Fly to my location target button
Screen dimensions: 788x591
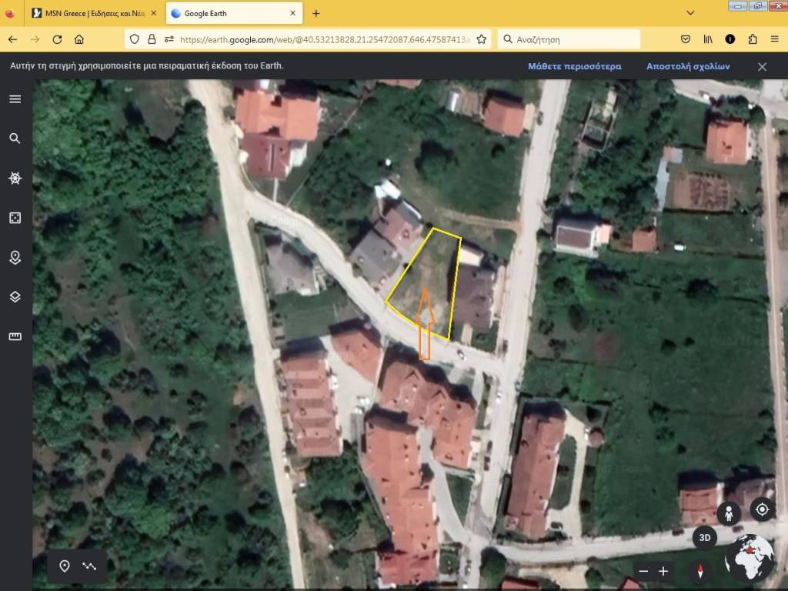tap(762, 509)
